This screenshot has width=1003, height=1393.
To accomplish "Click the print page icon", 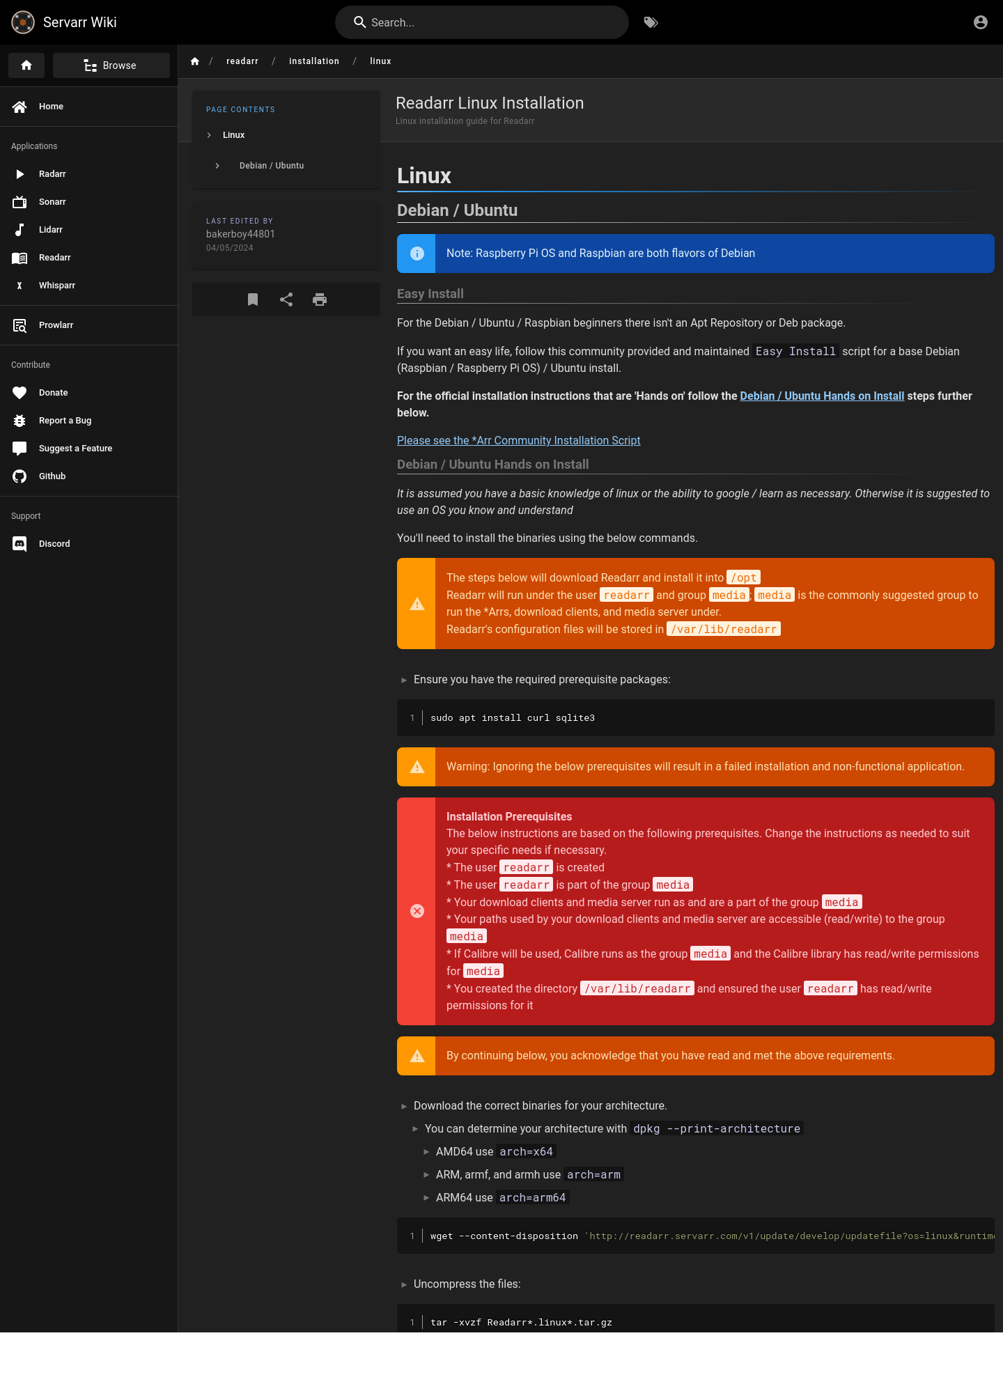I will pyautogui.click(x=320, y=299).
